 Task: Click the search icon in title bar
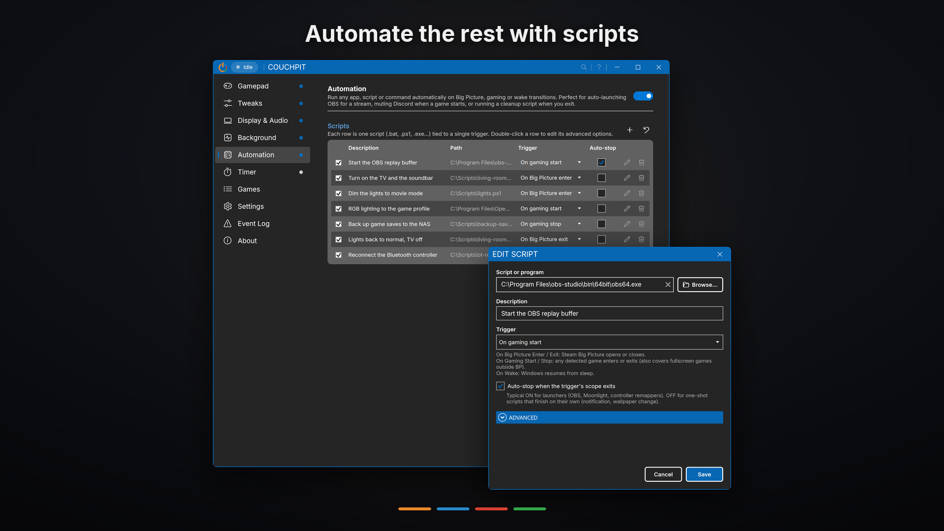pos(584,67)
